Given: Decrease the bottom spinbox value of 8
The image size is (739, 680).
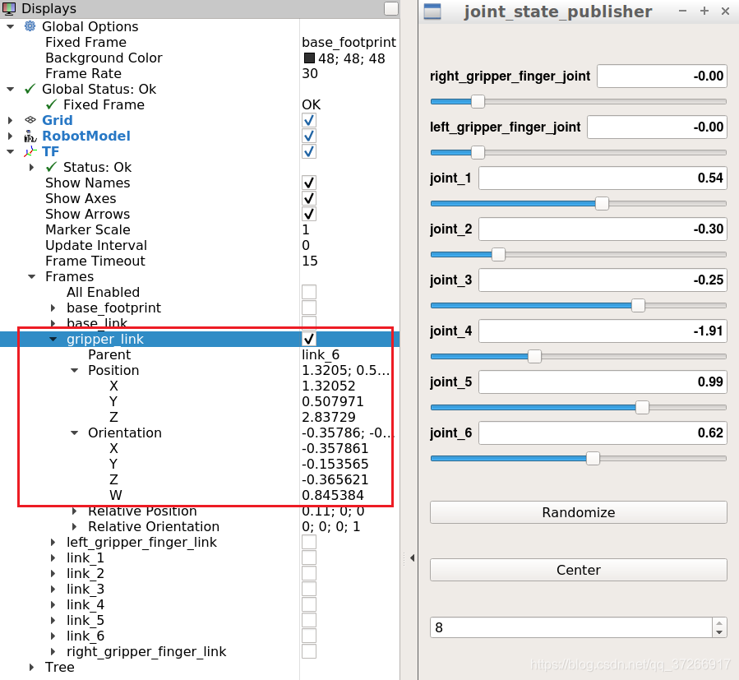Looking at the screenshot, I should (719, 632).
